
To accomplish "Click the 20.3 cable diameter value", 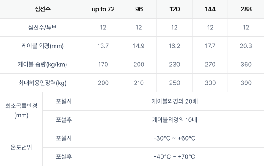I will pos(246,46).
